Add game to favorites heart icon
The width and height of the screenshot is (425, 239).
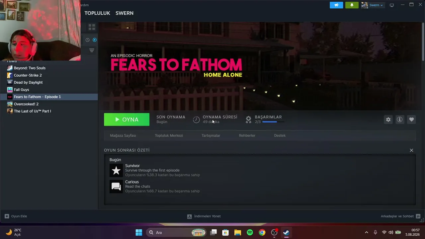click(x=411, y=119)
